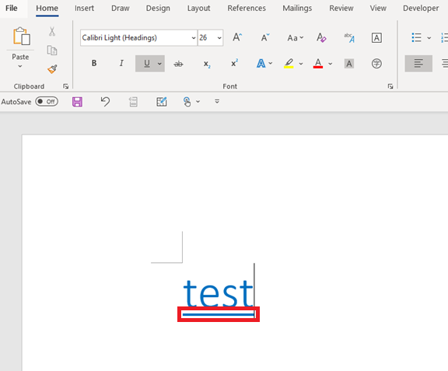The image size is (448, 371).
Task: Apply Superscript formatting
Action: pos(235,63)
